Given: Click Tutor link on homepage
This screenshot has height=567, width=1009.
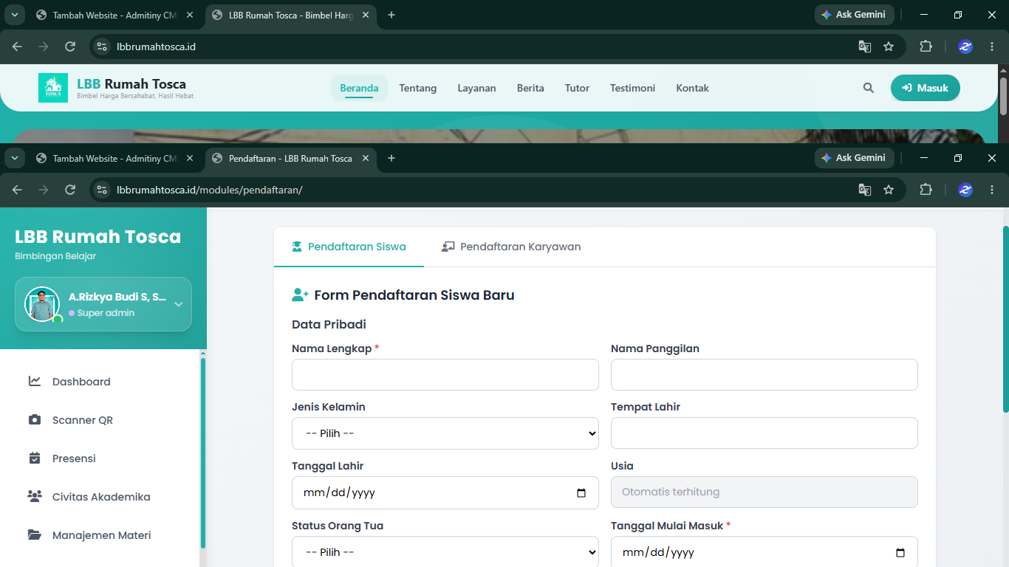Looking at the screenshot, I should point(577,88).
